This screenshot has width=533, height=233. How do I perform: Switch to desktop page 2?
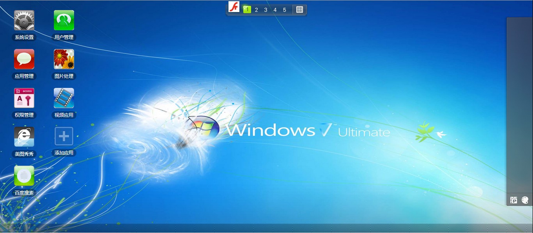tap(257, 10)
